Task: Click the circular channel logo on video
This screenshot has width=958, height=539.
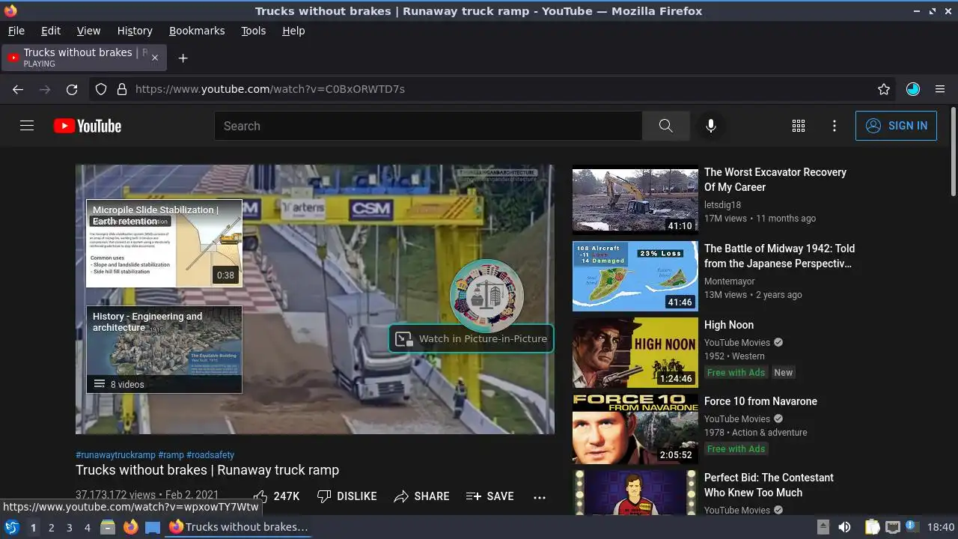Action: point(486,296)
